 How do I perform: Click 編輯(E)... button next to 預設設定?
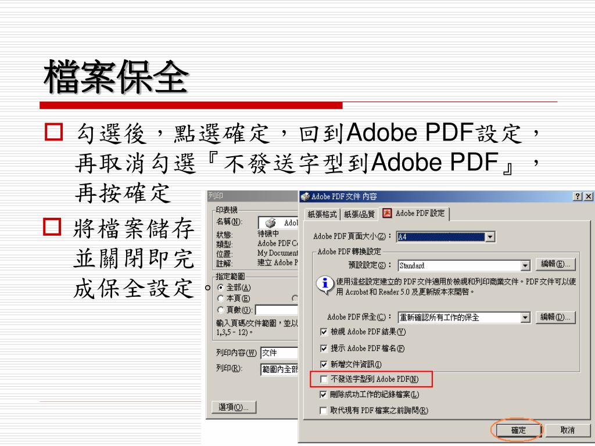pos(555,264)
